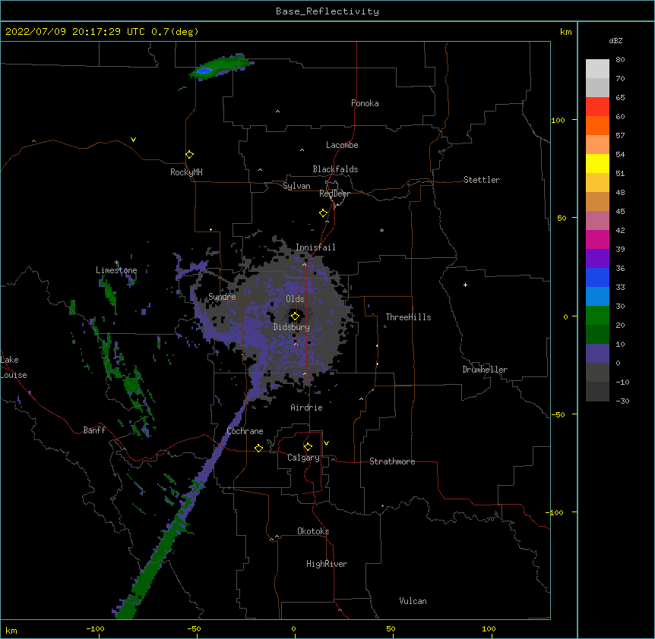Click the Sylvan label
Viewport: 655px width, 639px height.
pyautogui.click(x=296, y=186)
